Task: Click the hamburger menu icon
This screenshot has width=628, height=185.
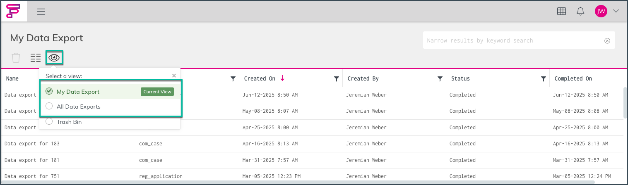Action: 41,12
